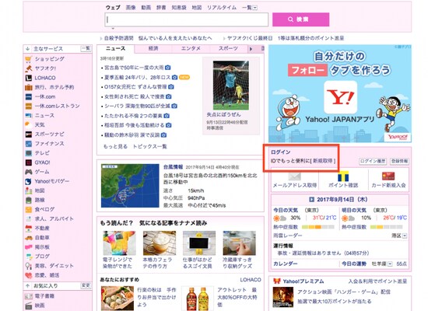Click the メールアドレス取得 envelope icon
The image size is (428, 311).
click(294, 176)
